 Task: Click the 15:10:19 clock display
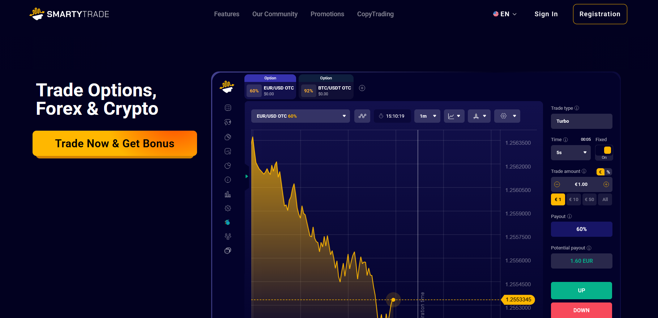click(392, 116)
